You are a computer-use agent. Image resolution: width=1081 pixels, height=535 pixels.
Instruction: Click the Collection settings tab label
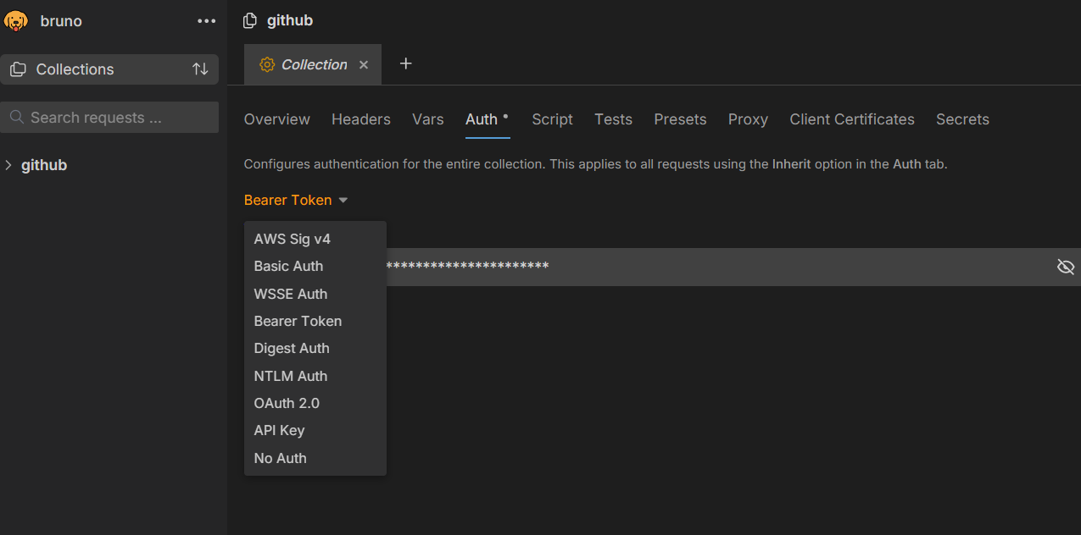pos(314,64)
